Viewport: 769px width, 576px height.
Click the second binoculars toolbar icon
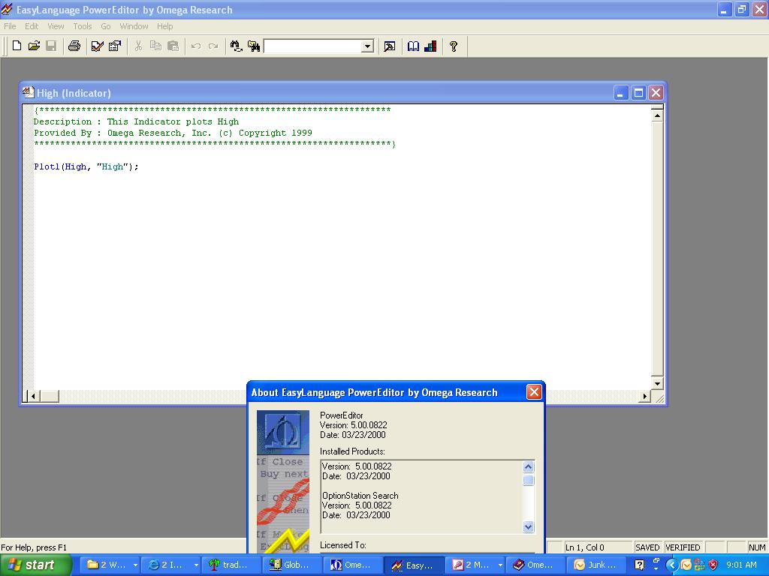click(x=254, y=46)
